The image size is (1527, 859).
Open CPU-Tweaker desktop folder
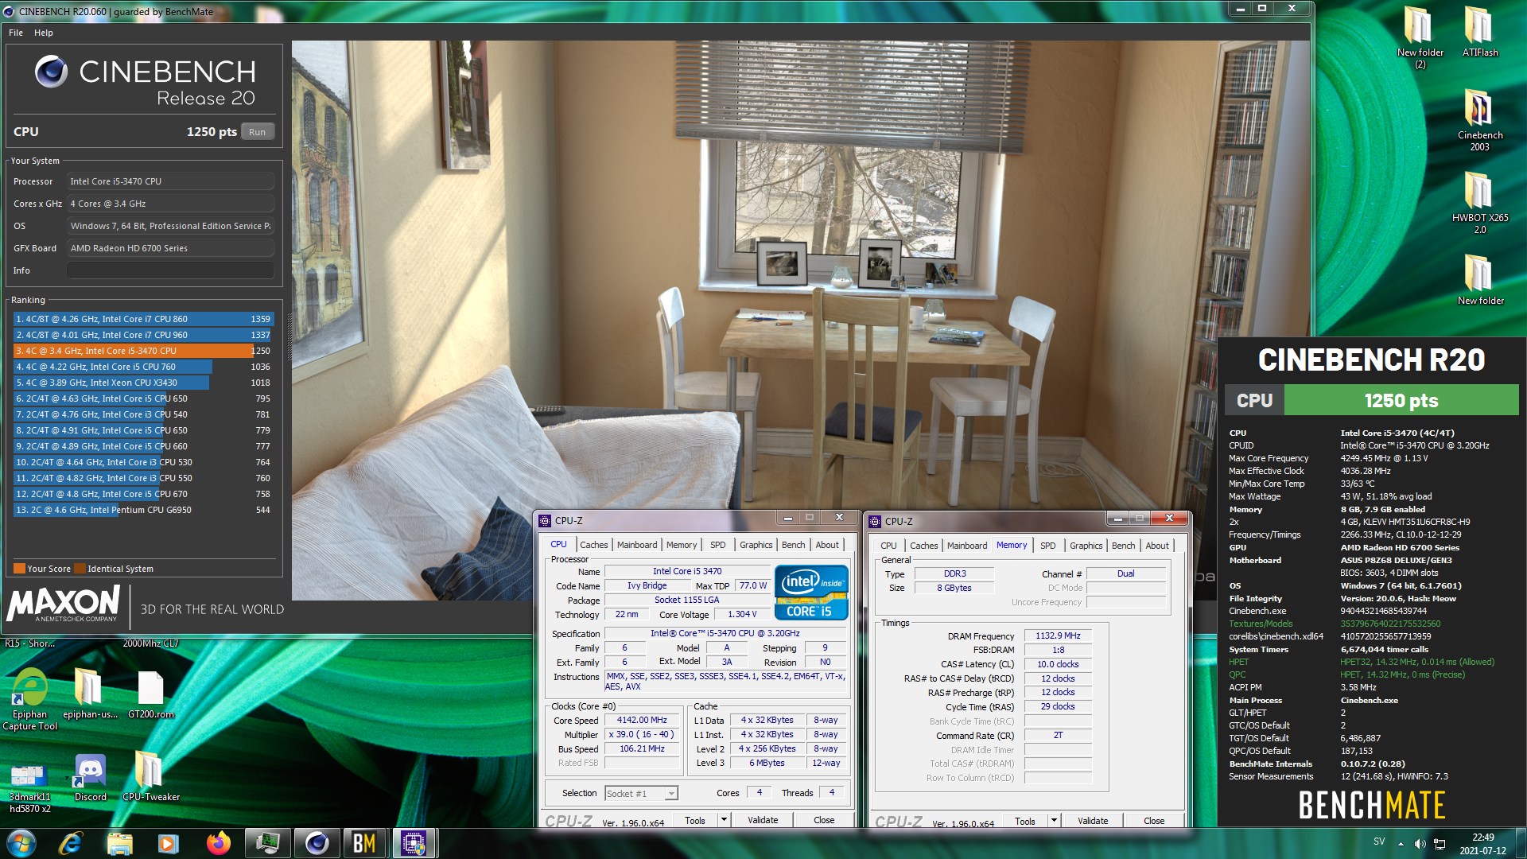tap(150, 776)
